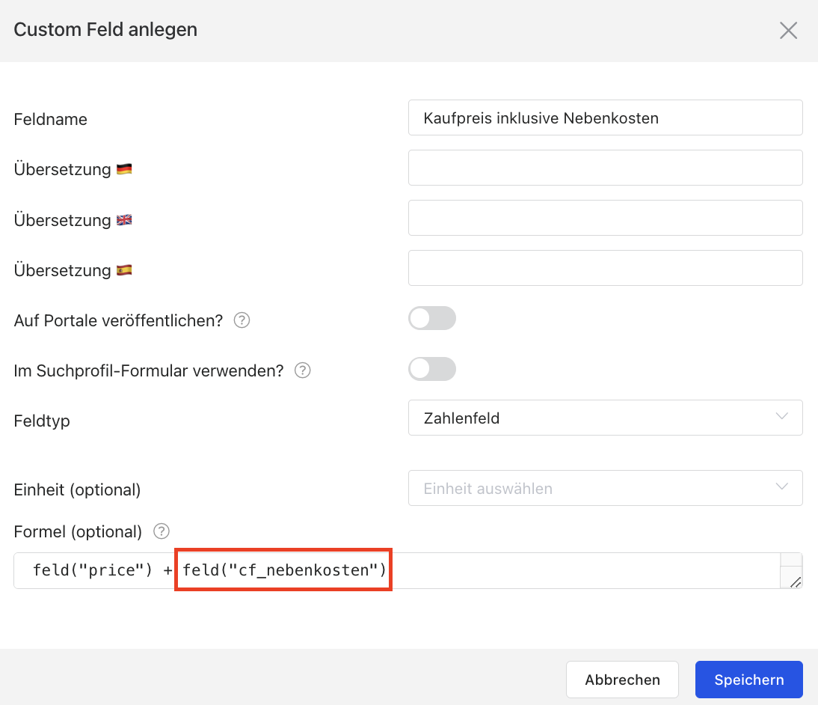Click the German flag icon
This screenshot has height=705, width=818.
point(124,170)
